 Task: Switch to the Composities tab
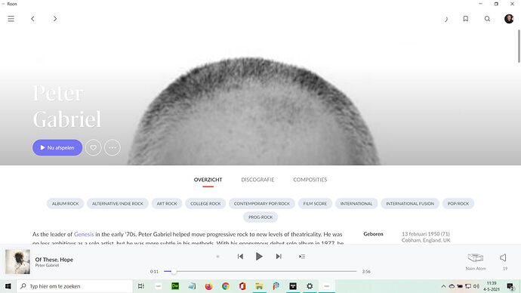point(310,180)
